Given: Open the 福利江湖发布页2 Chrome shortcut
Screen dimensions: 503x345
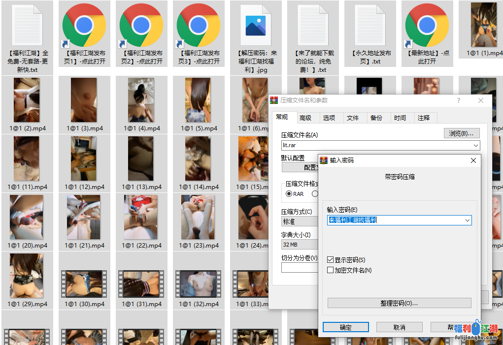Looking at the screenshot, I should tap(141, 25).
